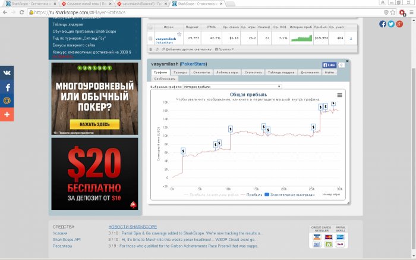
Task: Switch to the 'Оппоненты' tab
Action: 201,72
